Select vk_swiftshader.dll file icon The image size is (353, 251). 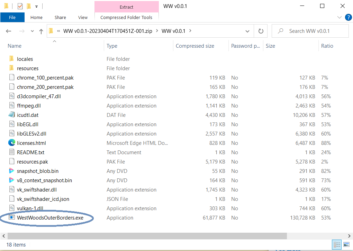(x=12, y=189)
